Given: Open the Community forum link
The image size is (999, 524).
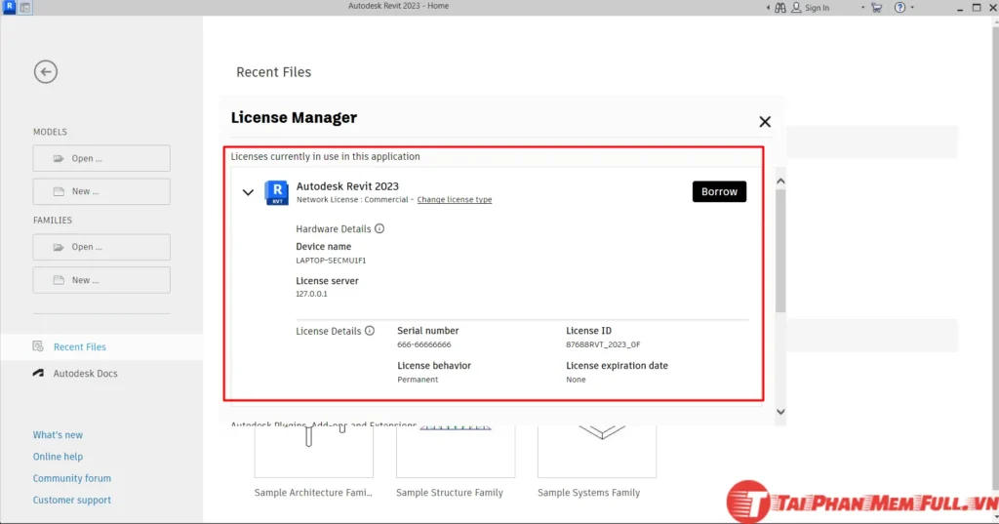Looking at the screenshot, I should click(x=72, y=478).
